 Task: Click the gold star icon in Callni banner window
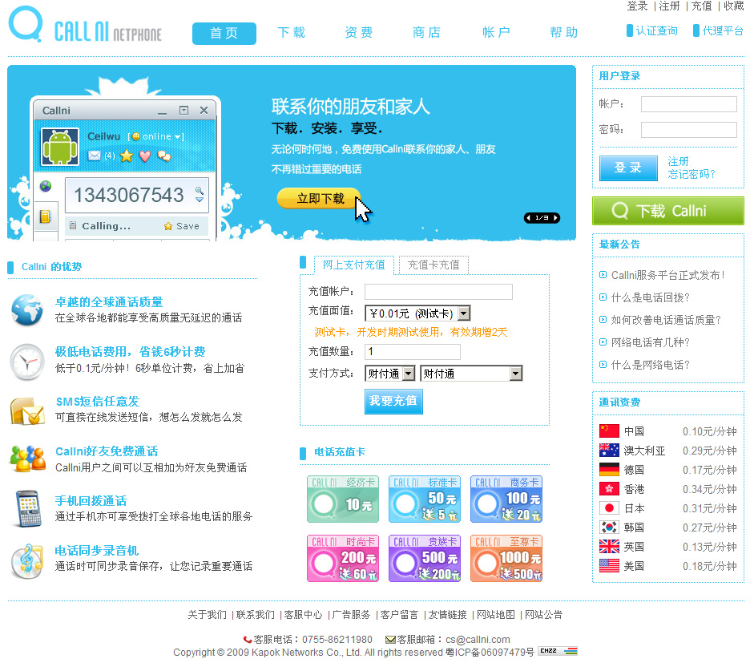[x=127, y=156]
